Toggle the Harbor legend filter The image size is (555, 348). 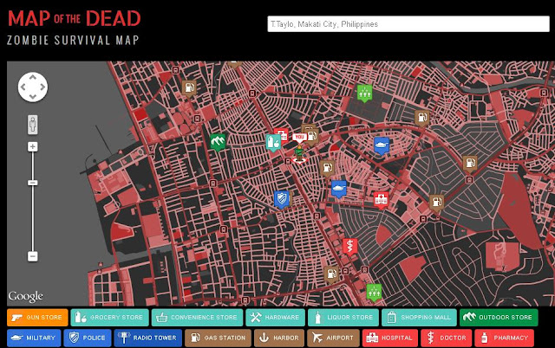coord(279,338)
